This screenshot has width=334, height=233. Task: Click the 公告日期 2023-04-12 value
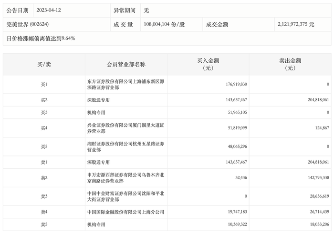click(x=49, y=10)
